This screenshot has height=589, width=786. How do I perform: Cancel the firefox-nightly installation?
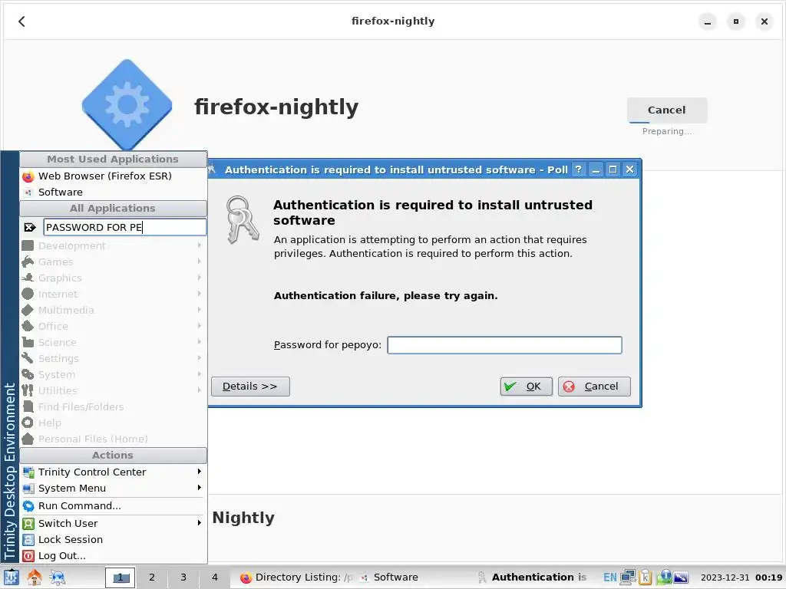[x=667, y=110]
